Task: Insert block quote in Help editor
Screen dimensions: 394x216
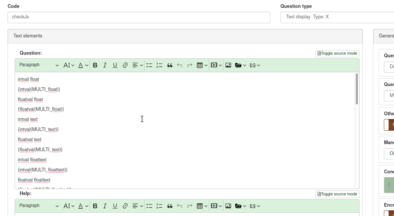Action: pos(169,206)
